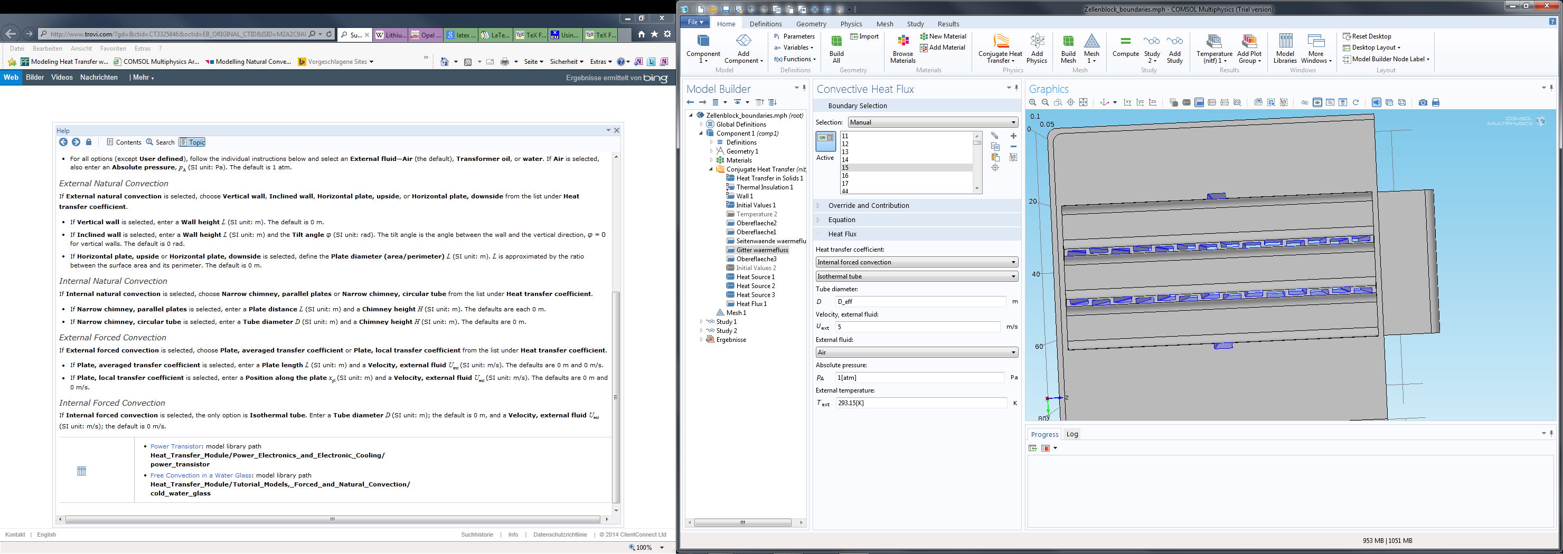
Task: Click Add Study in the ribbon
Action: coord(1175,49)
